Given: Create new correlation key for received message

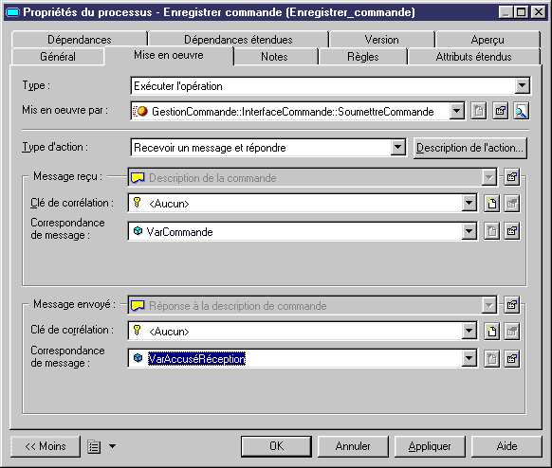Looking at the screenshot, I should (x=491, y=204).
